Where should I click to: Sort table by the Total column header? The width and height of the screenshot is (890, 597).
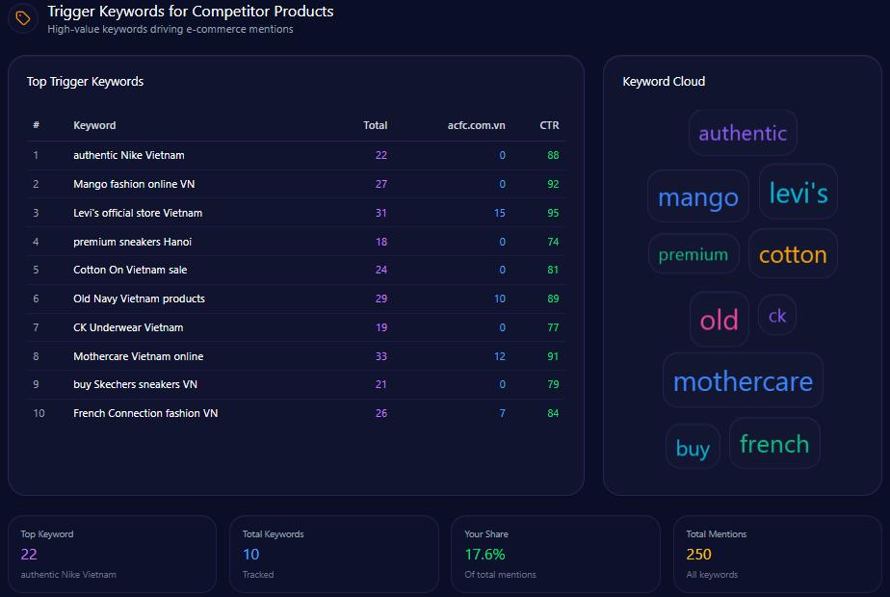point(375,125)
